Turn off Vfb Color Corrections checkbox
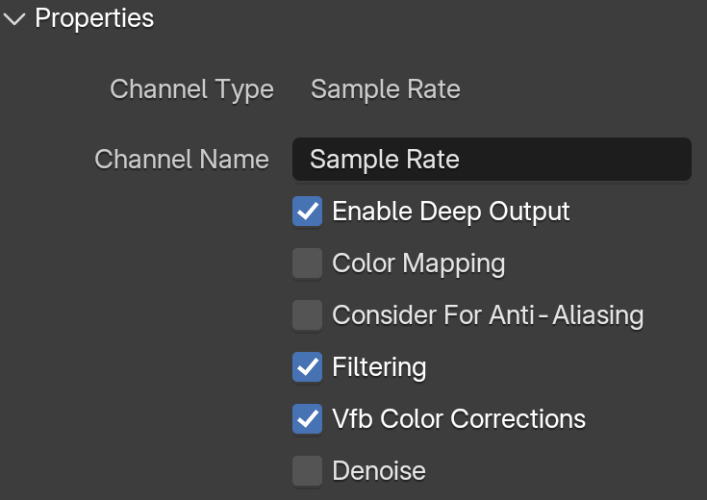 (307, 419)
